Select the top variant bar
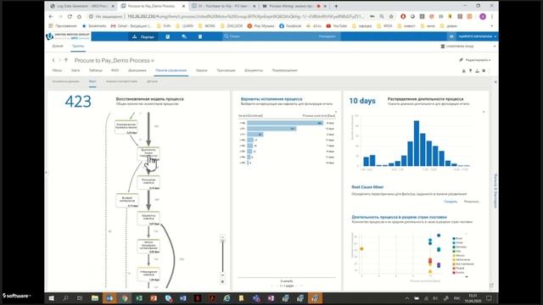543x305 pixels. pos(285,123)
